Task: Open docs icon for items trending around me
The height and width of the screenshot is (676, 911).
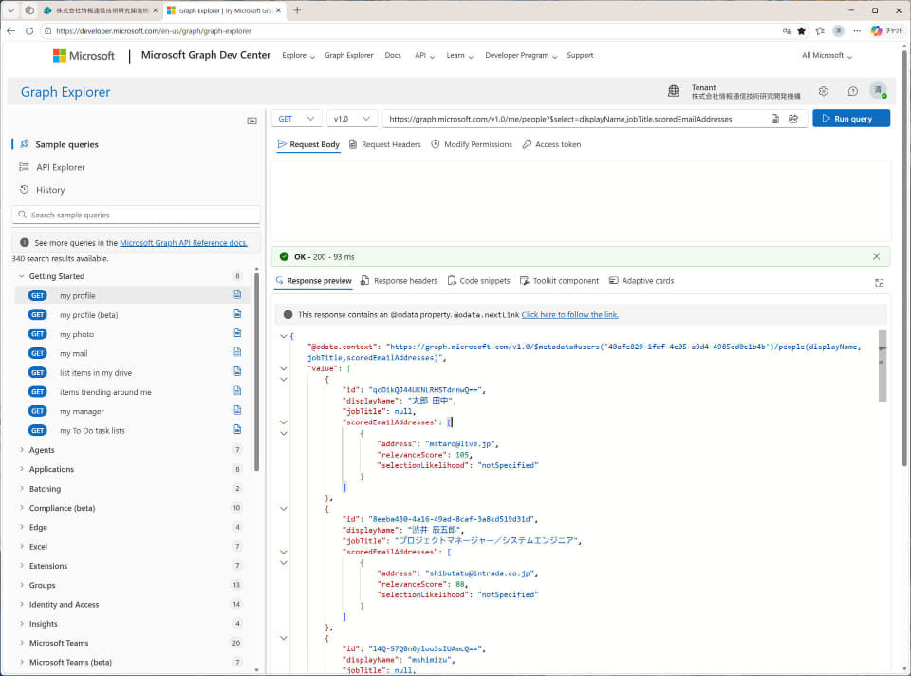Action: pyautogui.click(x=237, y=391)
